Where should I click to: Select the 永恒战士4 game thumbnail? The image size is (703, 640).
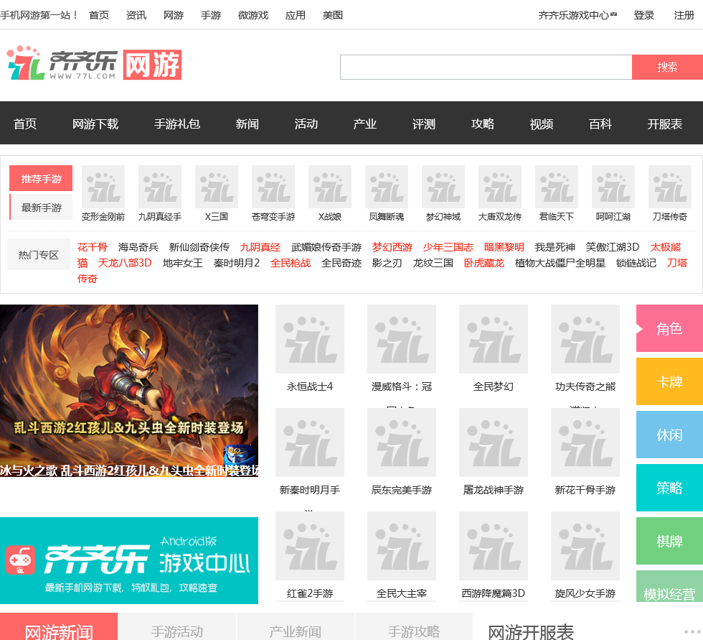(x=310, y=339)
